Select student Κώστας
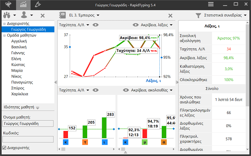This screenshot has width=251, height=156. pyautogui.click(x=18, y=65)
